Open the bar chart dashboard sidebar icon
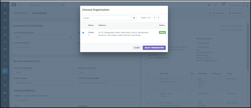The image size is (251, 108). click(5, 13)
